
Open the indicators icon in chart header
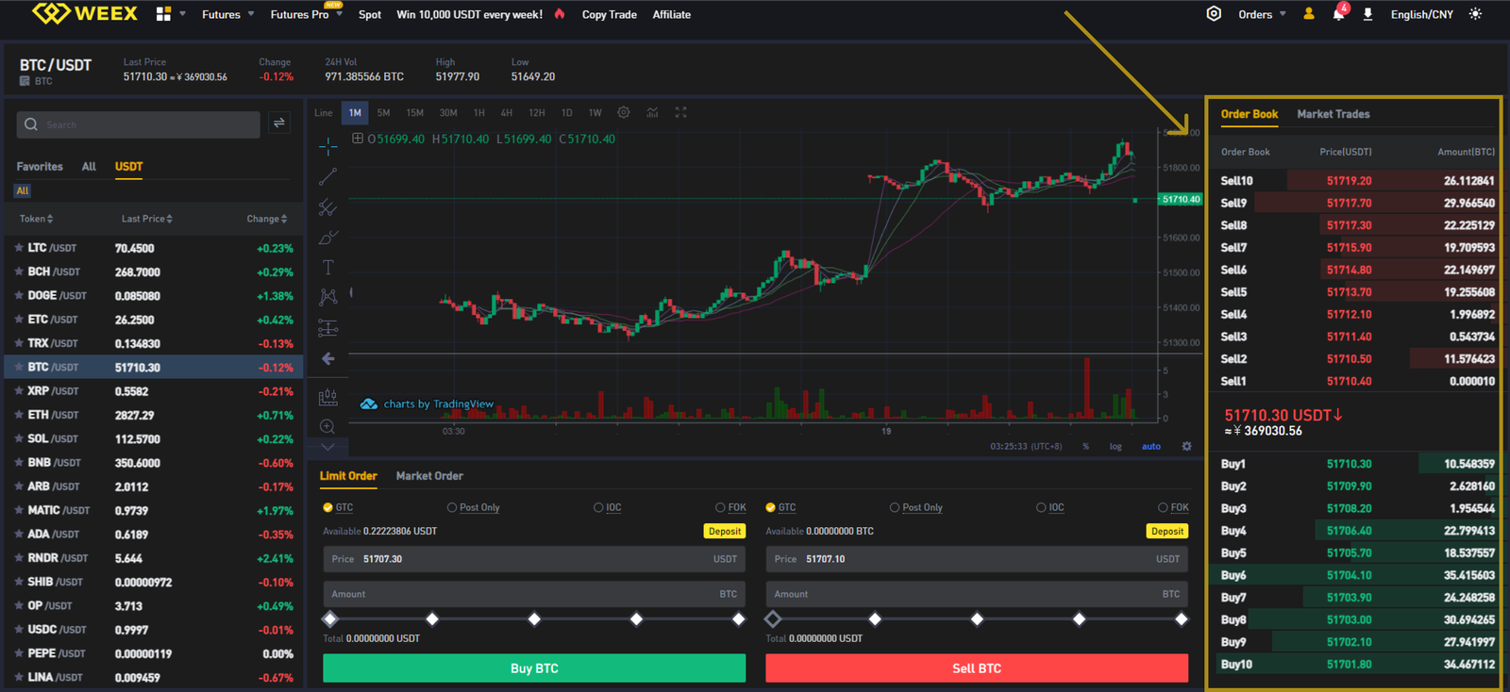tap(652, 112)
